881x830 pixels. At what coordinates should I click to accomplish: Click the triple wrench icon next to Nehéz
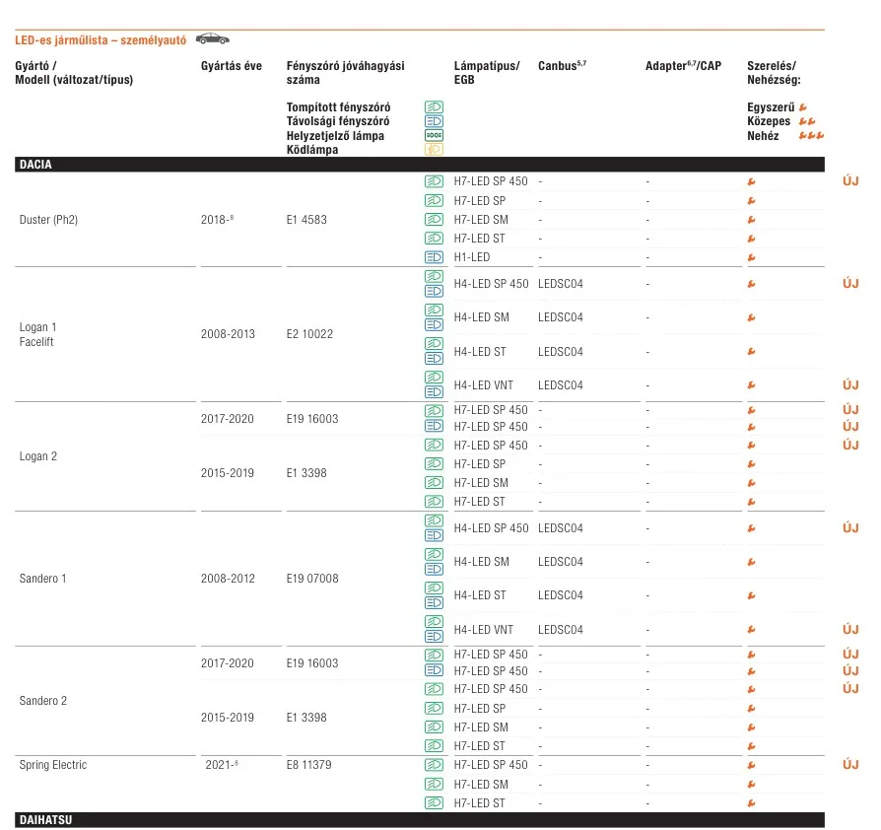811,136
